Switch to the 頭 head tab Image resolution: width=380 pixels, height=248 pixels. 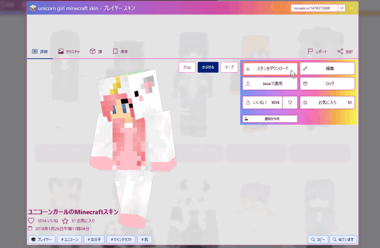pos(96,52)
